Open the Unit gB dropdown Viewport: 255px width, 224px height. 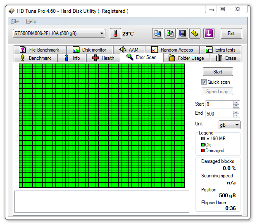(x=229, y=125)
